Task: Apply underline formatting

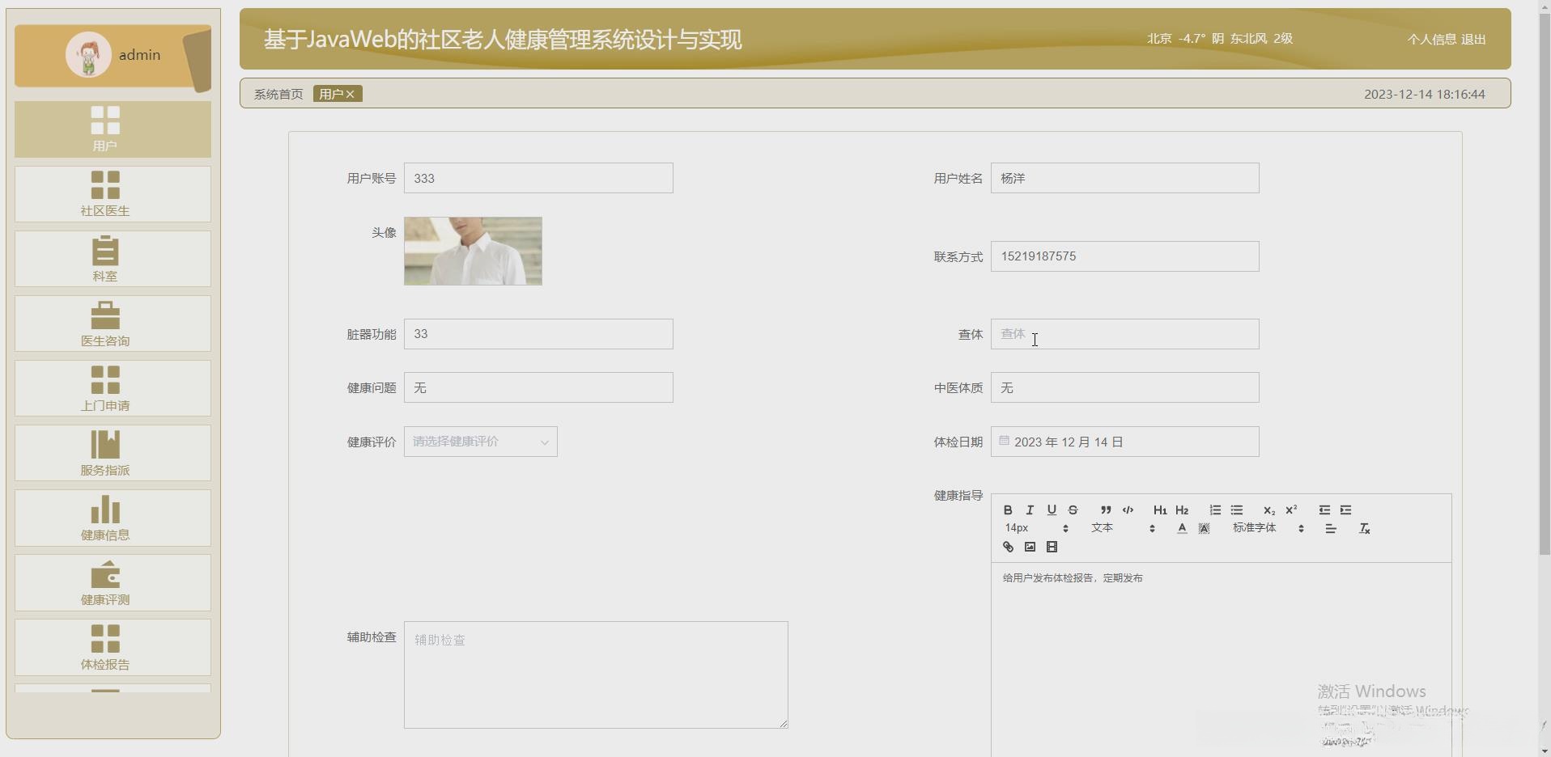Action: tap(1051, 510)
